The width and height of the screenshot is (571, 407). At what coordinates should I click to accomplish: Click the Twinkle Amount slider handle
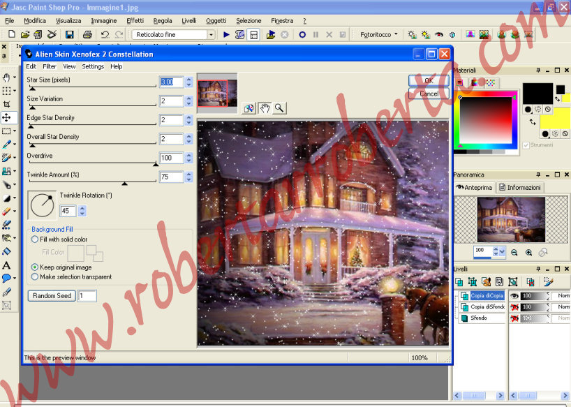point(124,184)
